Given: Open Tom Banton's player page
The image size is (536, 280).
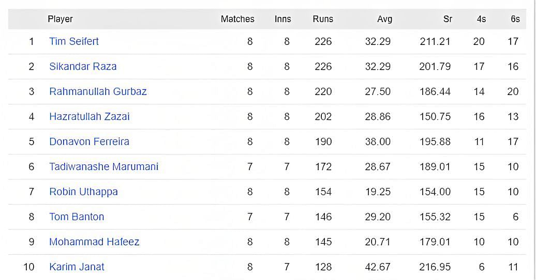Looking at the screenshot, I should (77, 216).
